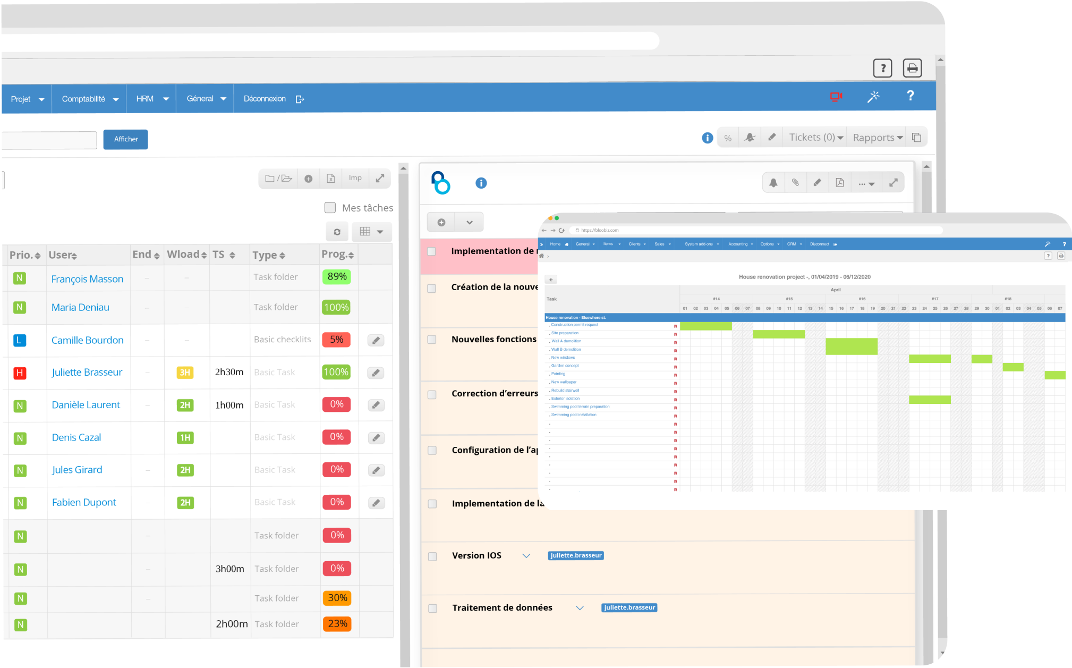Open the Juliette Brasseur user link

(87, 373)
